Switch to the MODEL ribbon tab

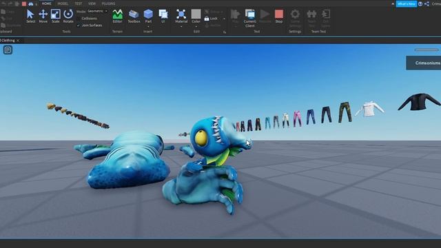coord(63,3)
